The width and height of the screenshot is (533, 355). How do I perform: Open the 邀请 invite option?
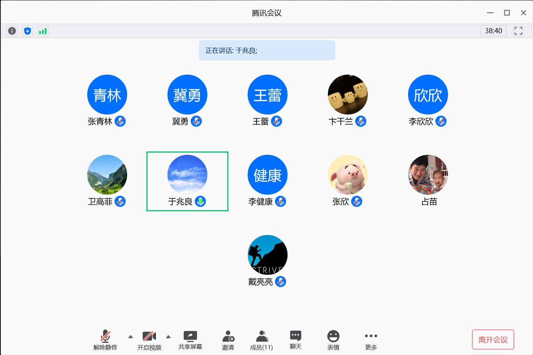click(x=228, y=340)
